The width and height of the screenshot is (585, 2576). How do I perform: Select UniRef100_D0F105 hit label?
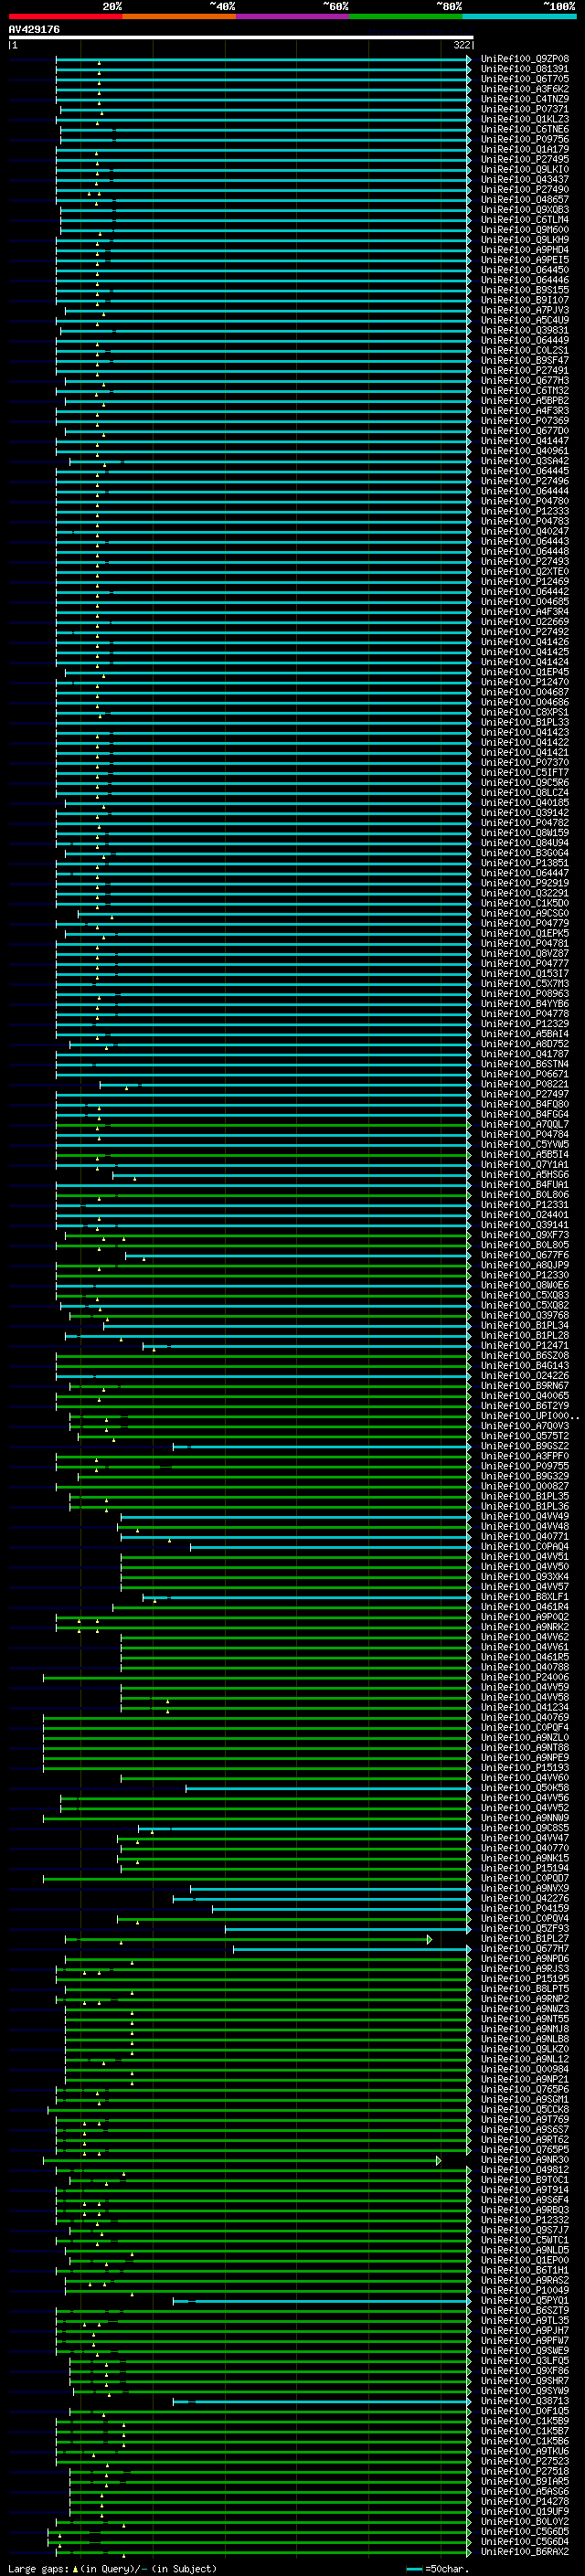pyautogui.click(x=524, y=2411)
